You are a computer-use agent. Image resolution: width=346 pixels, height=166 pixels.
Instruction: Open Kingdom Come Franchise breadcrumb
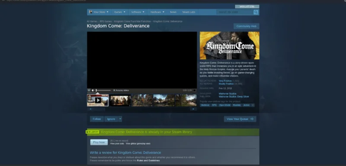132,21
